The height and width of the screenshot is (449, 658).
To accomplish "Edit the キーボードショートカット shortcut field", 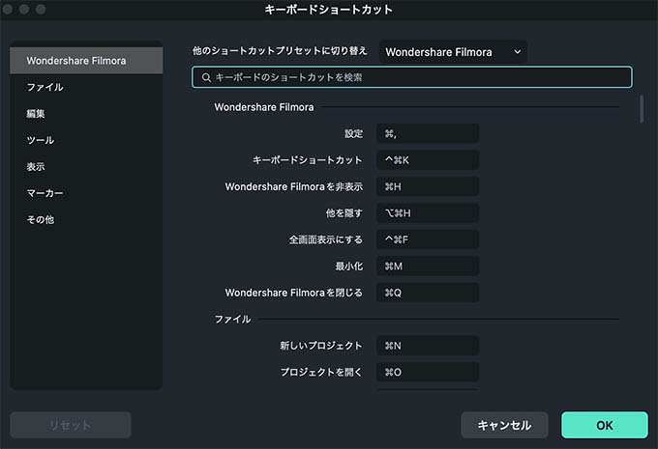I will (428, 160).
